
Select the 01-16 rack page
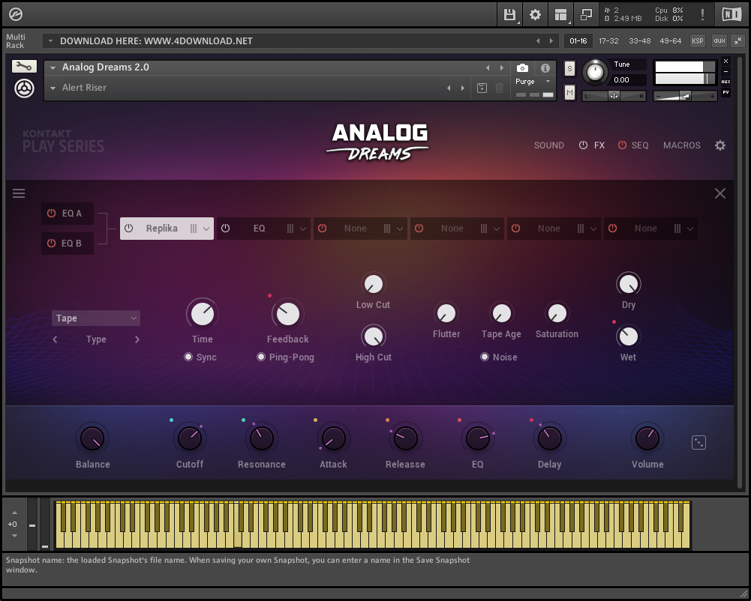point(578,40)
